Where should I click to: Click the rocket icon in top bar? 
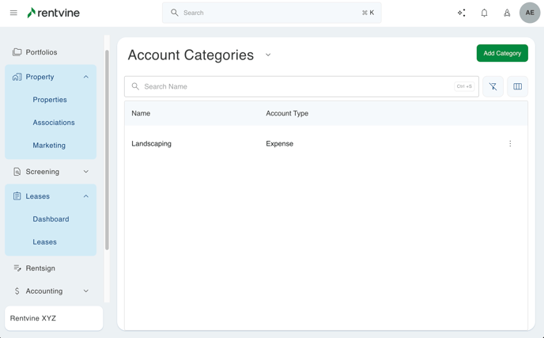click(x=507, y=13)
